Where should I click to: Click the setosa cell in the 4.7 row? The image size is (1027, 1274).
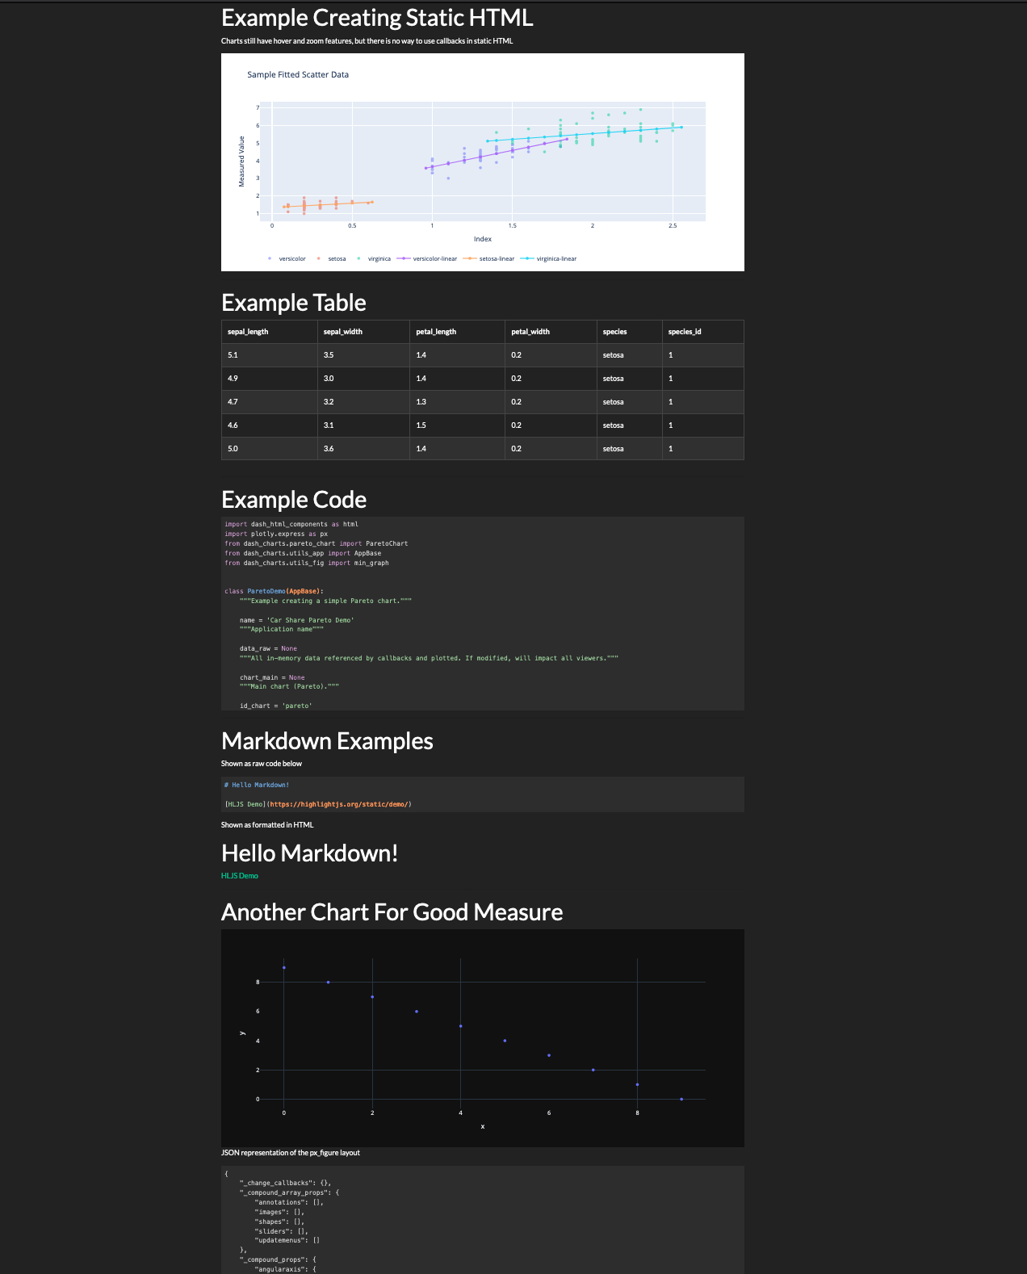coord(629,402)
